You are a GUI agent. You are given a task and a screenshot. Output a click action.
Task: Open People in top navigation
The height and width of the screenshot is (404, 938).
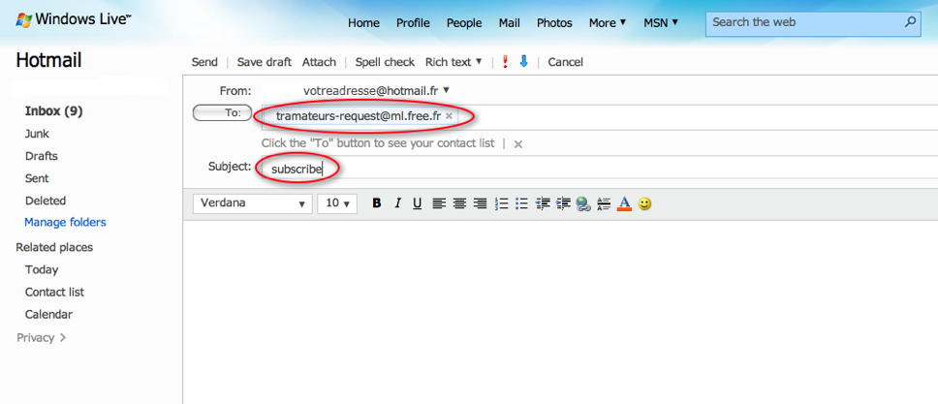coord(464,22)
